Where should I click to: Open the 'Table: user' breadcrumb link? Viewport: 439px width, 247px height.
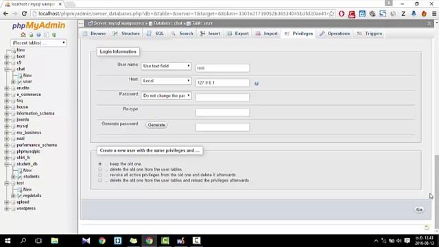(202, 23)
